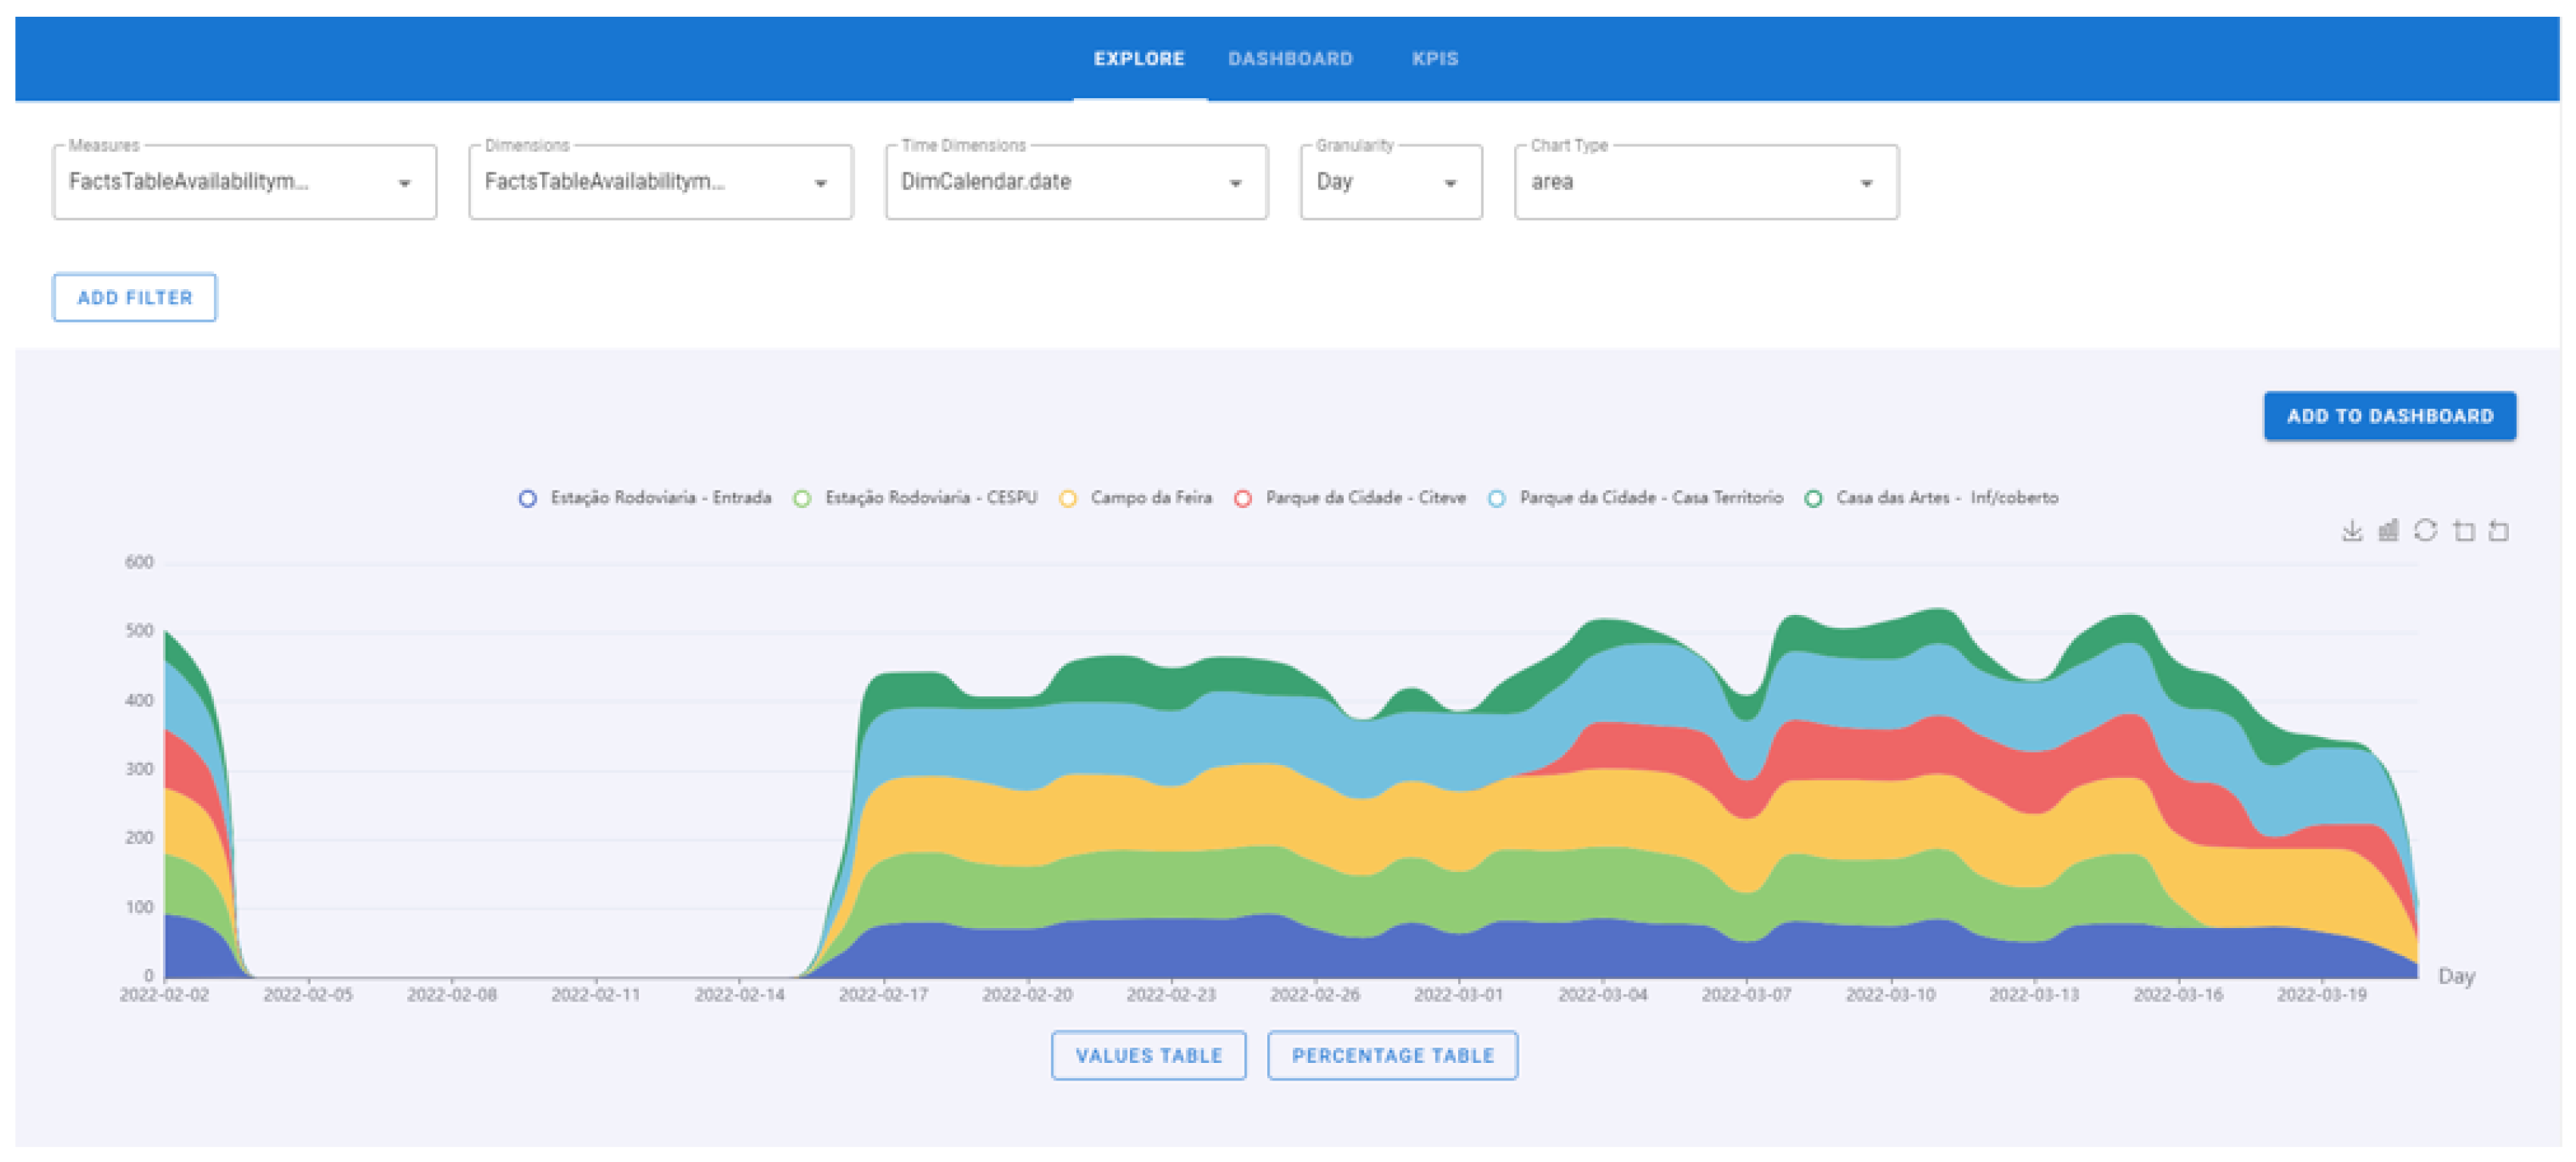Expand the Granularity Day dropdown
Screen dimensions: 2576x1162
click(x=1390, y=182)
